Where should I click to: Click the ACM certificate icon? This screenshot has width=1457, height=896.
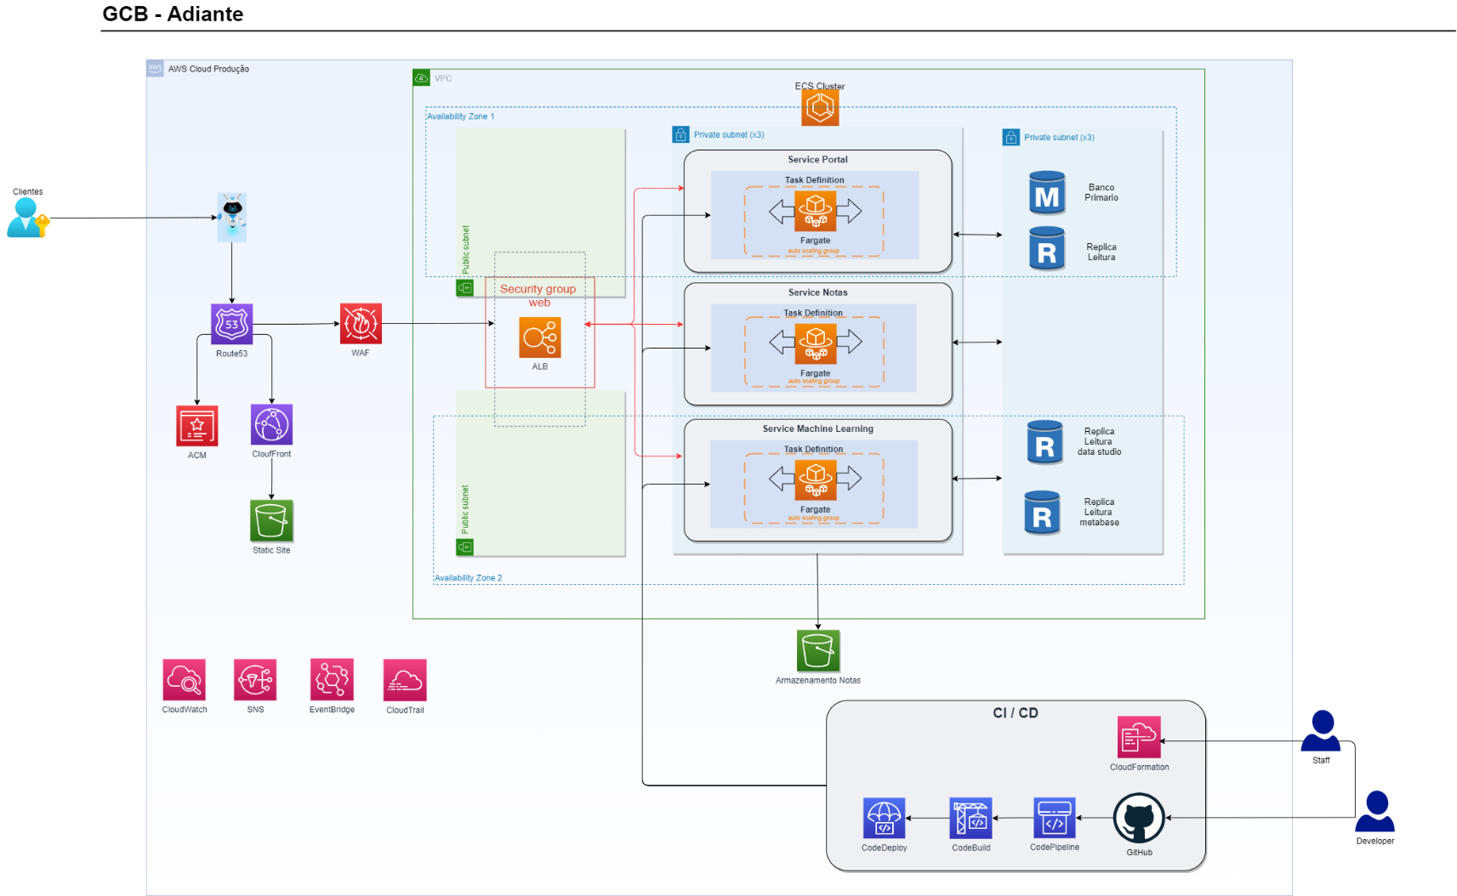(x=197, y=426)
